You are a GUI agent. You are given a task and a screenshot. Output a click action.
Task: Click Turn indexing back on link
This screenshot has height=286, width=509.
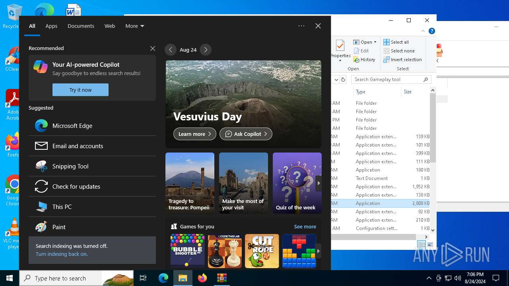pyautogui.click(x=62, y=254)
